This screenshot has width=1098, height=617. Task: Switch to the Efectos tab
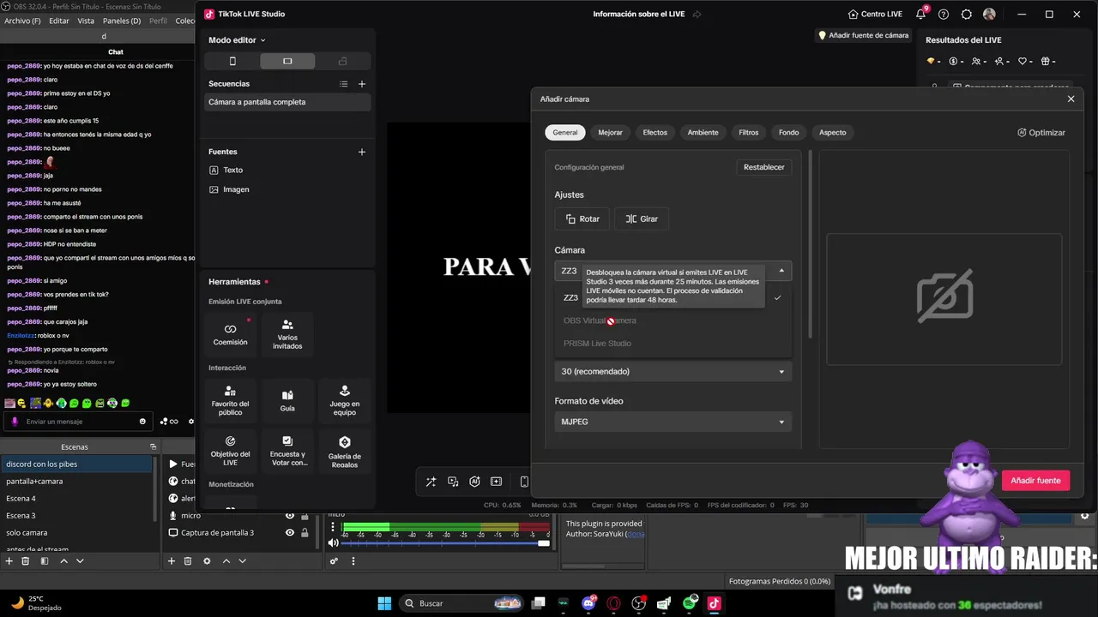pyautogui.click(x=655, y=133)
